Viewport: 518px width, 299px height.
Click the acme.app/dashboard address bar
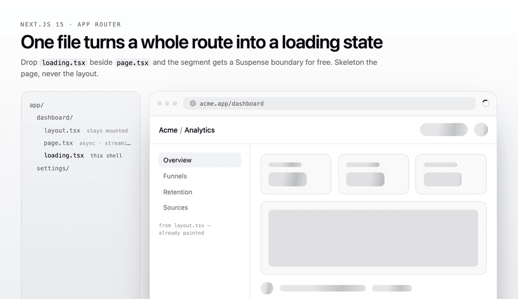pyautogui.click(x=329, y=104)
